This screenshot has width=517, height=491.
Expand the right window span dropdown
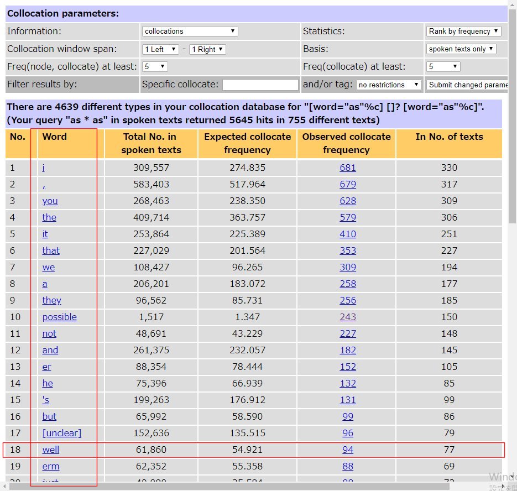point(207,49)
